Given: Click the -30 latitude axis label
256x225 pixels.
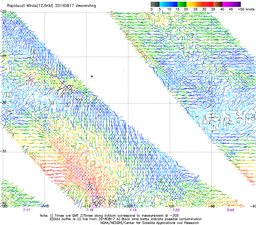Looking at the screenshot, I should tap(3, 102).
